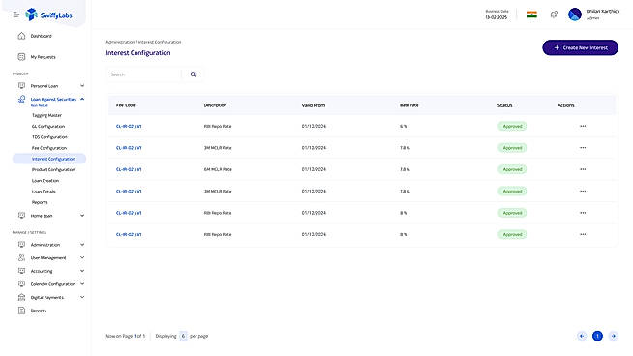Open actions menu for RBI Repo Rate first row

[x=583, y=126]
